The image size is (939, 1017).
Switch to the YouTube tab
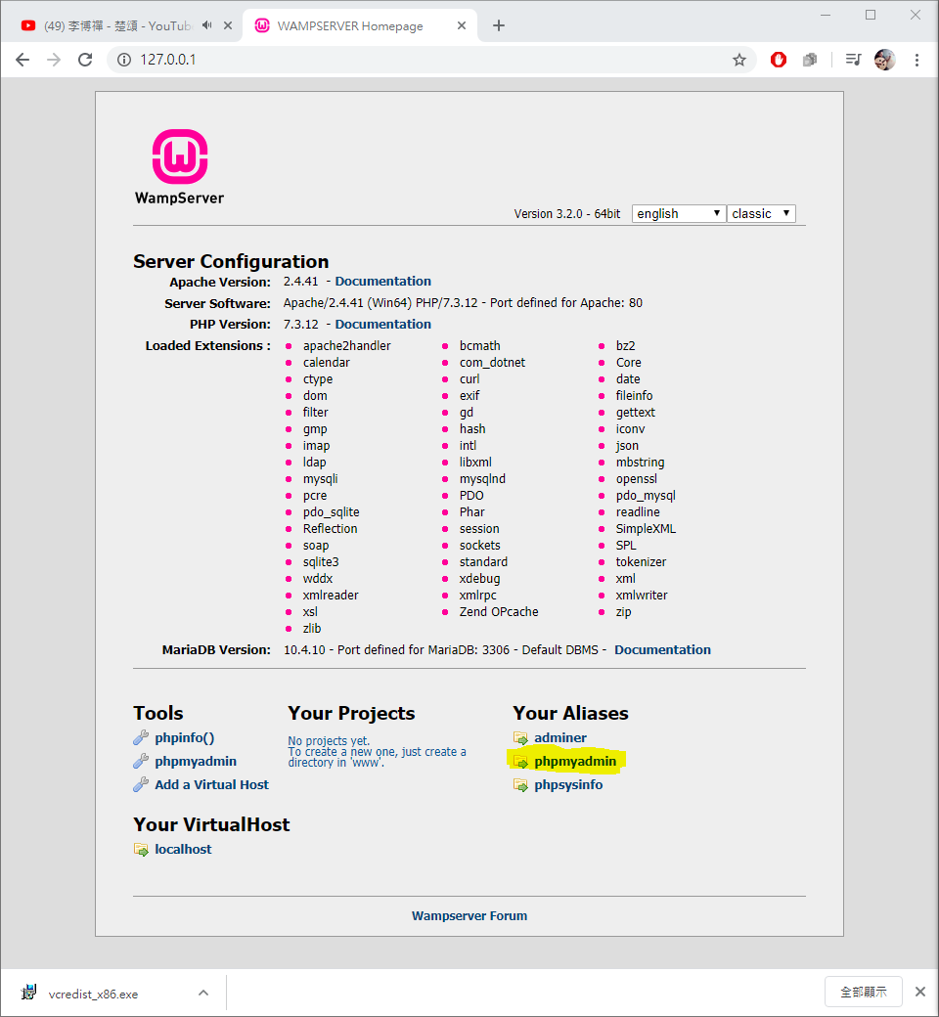(x=116, y=25)
